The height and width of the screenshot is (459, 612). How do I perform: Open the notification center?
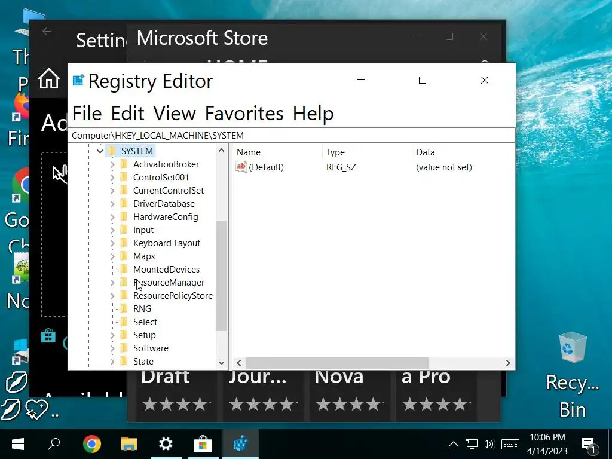tap(589, 445)
